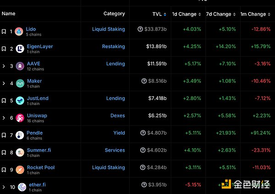
Task: Expand the AAVE row chevron
Action: click(x=4, y=66)
